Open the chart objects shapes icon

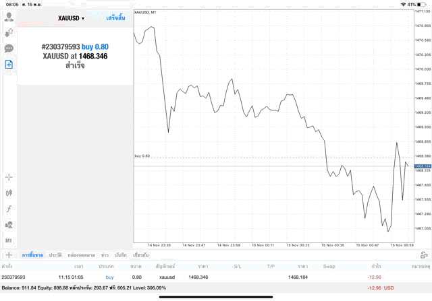click(9, 225)
